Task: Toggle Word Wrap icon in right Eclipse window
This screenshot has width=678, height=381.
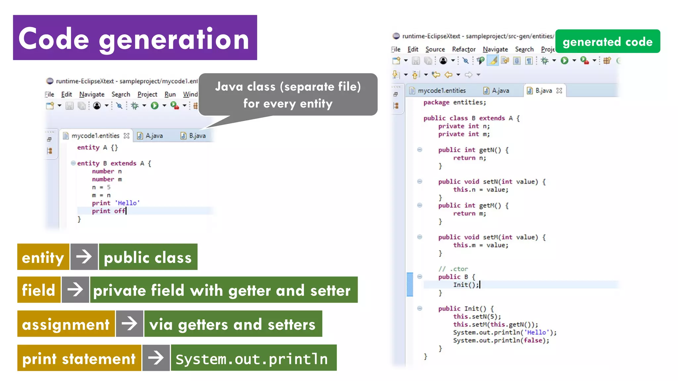Action: [x=505, y=61]
